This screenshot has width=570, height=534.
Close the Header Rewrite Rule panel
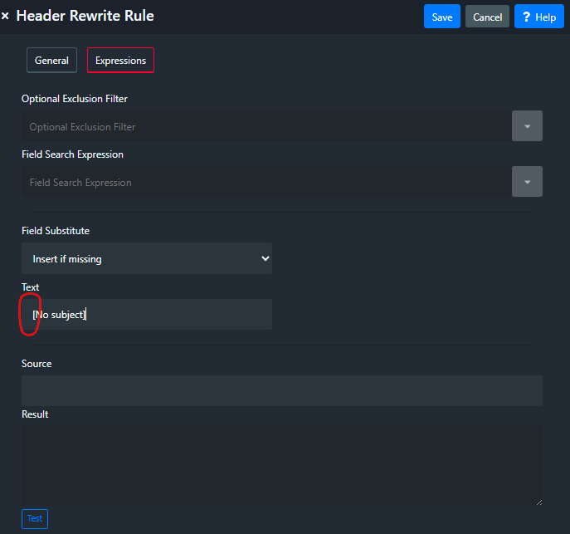tap(6, 17)
